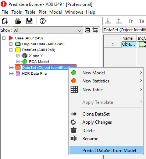This screenshot has width=146, height=159.
Task: Click the move down arrow icon
Action: 108,21
